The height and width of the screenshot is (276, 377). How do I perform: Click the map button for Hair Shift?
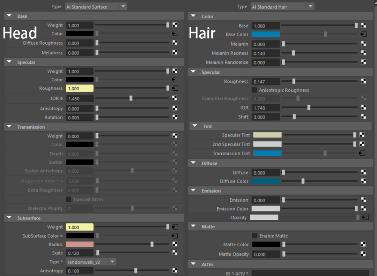pyautogui.click(x=363, y=116)
